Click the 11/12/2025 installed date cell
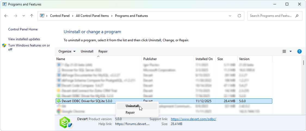 pos(203,101)
